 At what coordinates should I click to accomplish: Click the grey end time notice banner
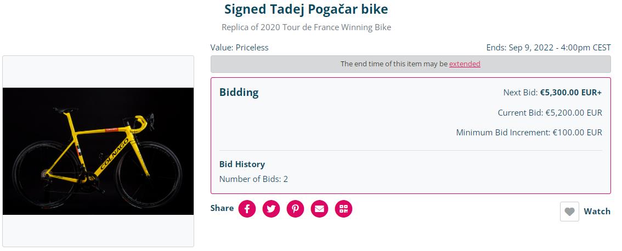pyautogui.click(x=411, y=64)
